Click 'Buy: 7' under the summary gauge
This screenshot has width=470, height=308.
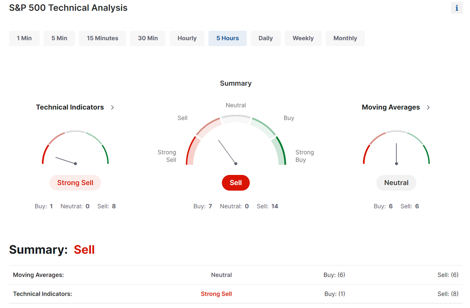(203, 206)
